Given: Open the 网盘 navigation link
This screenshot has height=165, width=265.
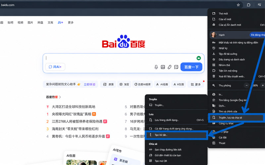Looking at the screenshot, I should (40, 22).
